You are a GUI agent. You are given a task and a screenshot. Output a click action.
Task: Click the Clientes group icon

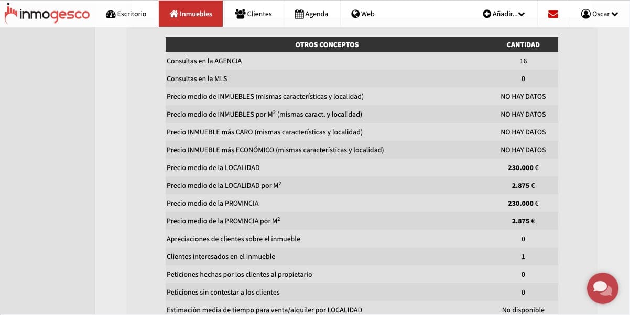tap(240, 14)
